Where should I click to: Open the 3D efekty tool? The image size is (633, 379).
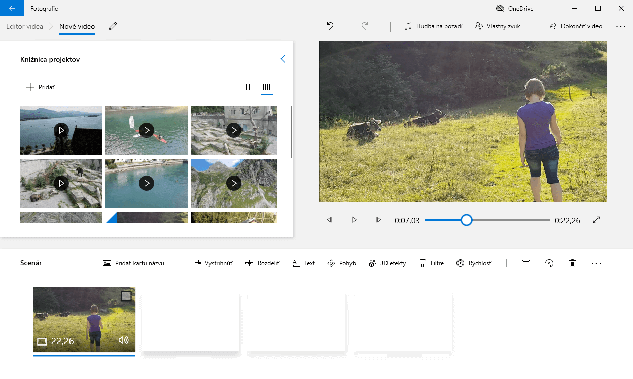point(388,263)
